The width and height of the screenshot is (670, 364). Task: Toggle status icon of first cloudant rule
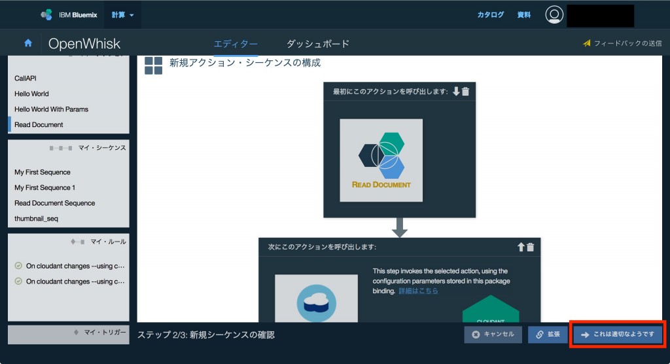point(18,266)
